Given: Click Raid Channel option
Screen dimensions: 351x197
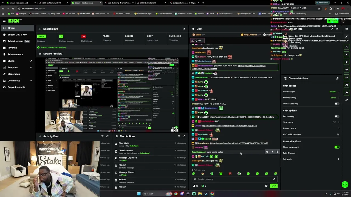Looking at the screenshot, I should 289,153.
